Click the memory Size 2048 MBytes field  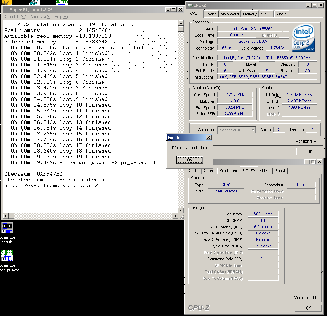pos(226,191)
